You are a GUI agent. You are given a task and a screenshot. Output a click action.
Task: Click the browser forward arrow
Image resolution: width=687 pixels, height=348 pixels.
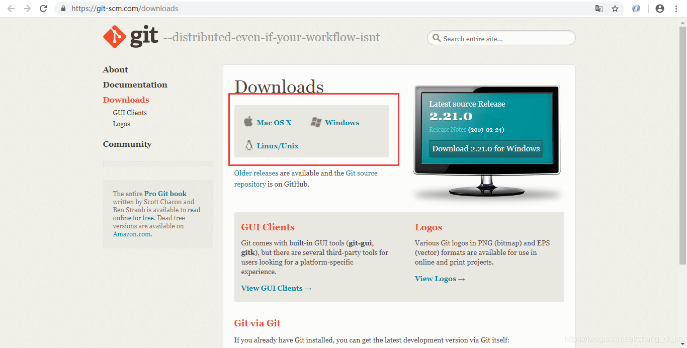pos(27,9)
